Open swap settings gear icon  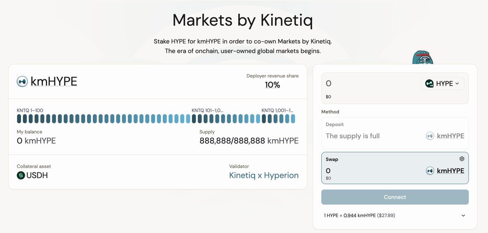tap(462, 159)
